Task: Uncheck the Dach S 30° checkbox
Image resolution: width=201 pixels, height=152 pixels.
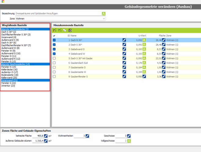Action: [x=54, y=44]
